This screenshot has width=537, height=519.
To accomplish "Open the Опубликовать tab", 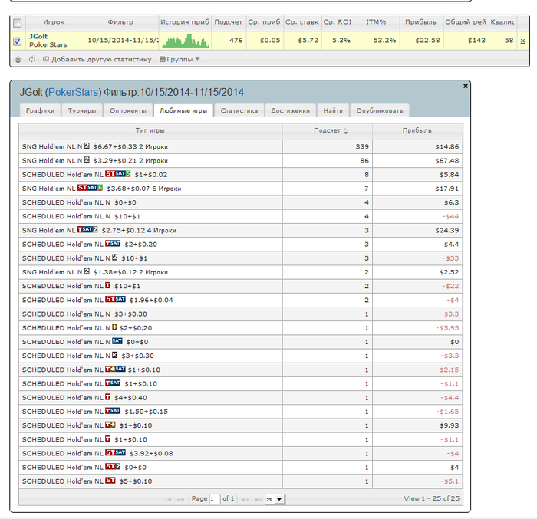I will coord(380,110).
